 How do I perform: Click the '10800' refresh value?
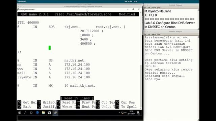(x=85, y=35)
